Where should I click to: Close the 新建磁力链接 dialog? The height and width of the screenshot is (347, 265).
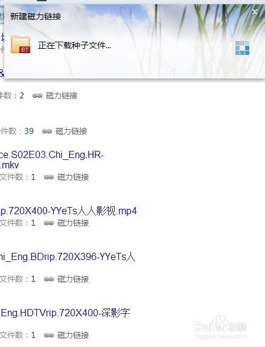[255, 11]
